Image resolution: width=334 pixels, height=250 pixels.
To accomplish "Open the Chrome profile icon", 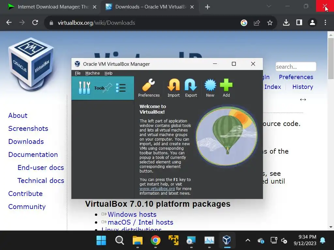I will coord(312,22).
